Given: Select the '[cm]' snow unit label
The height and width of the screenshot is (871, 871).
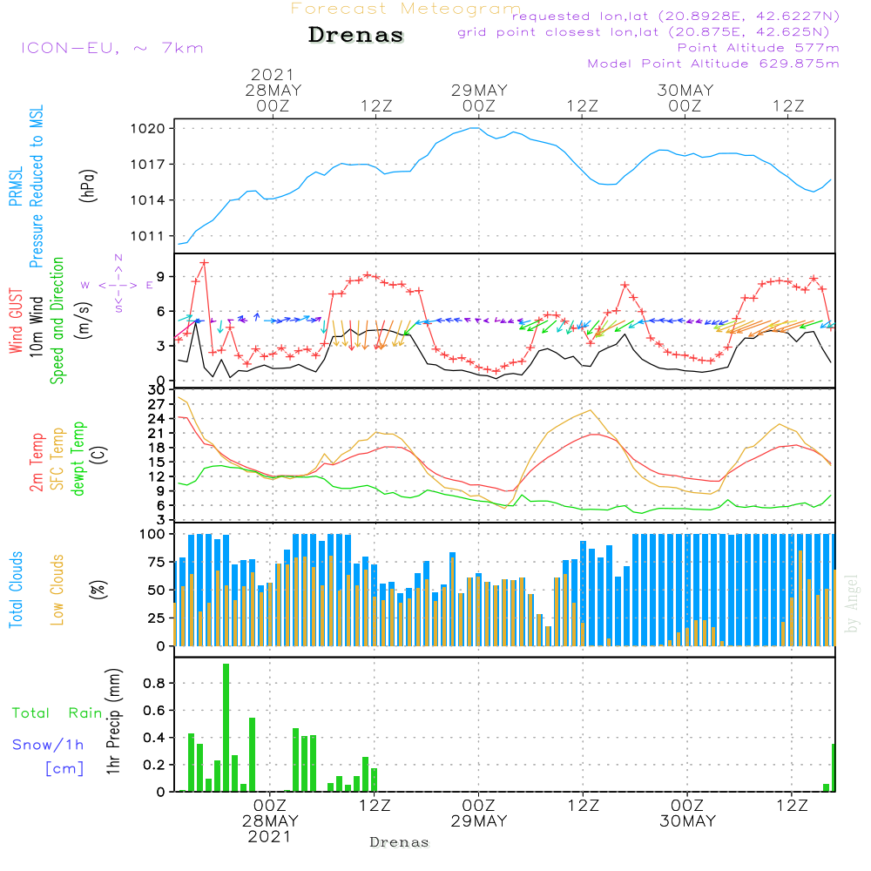Looking at the screenshot, I should point(64,769).
